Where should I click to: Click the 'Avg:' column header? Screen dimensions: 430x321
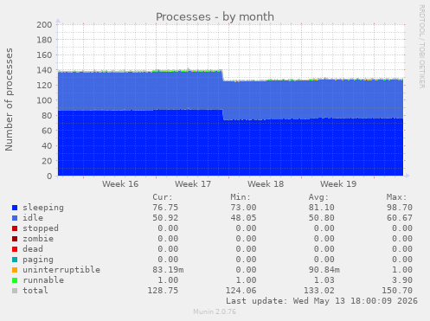point(318,197)
